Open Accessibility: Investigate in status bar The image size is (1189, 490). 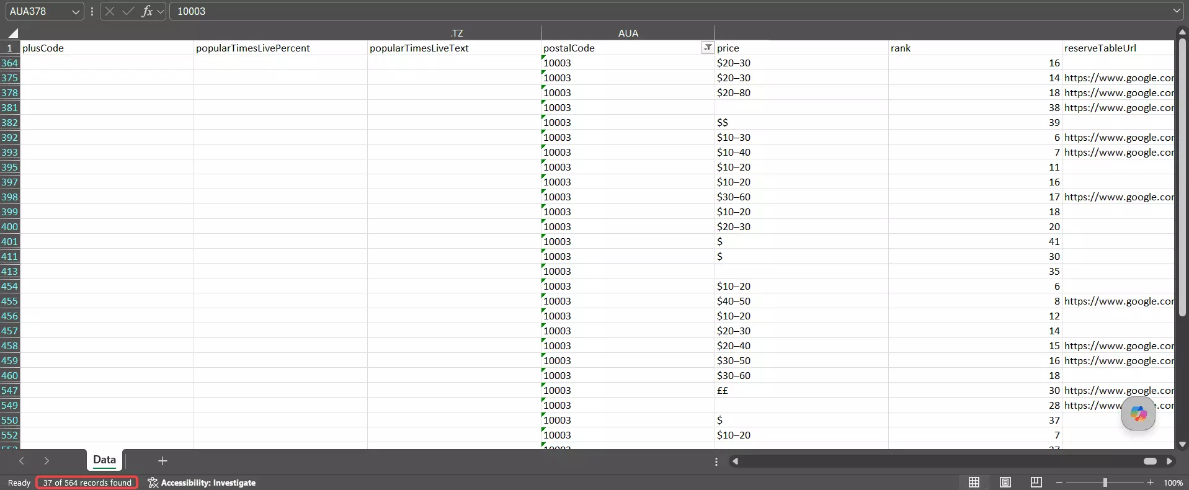pyautogui.click(x=202, y=483)
